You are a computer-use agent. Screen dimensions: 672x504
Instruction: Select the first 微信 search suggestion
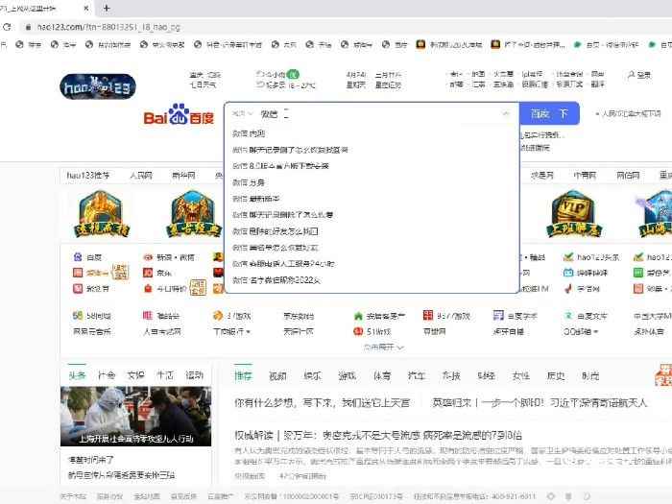250,133
